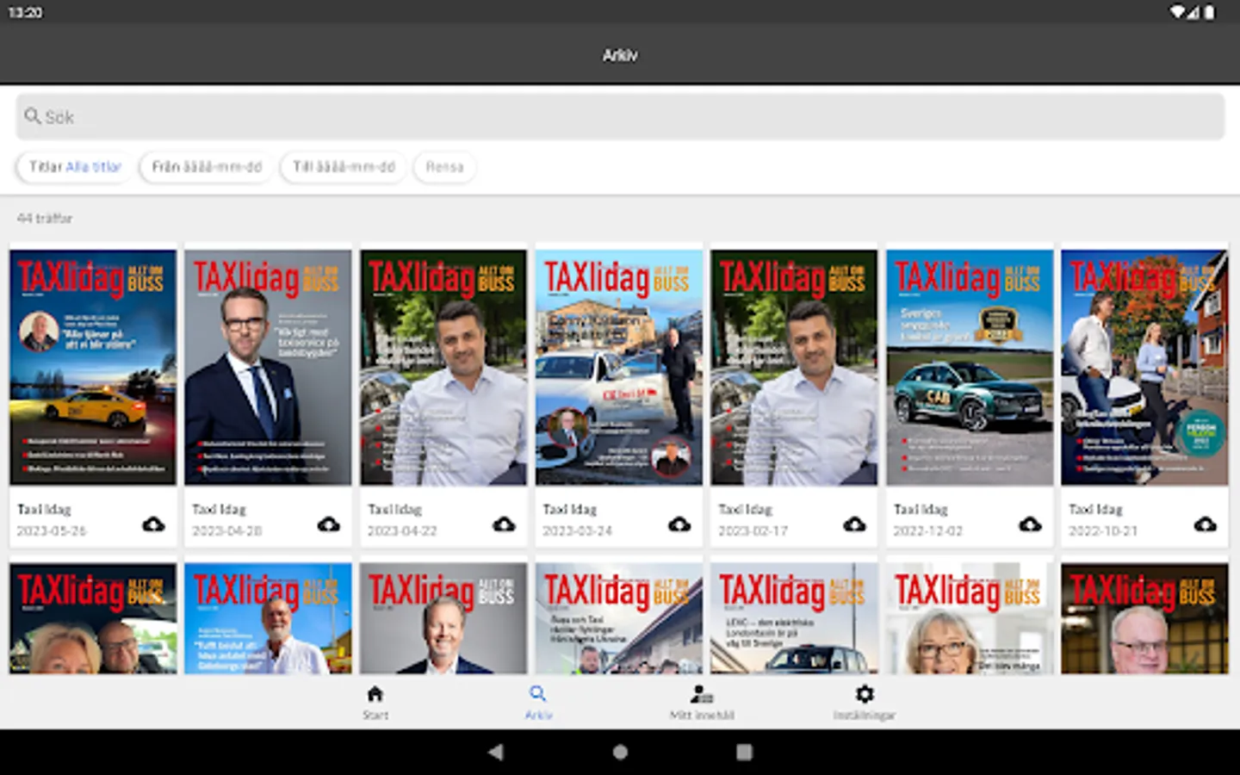Viewport: 1240px width, 775px height.
Task: Tap the cloud download icon for 2023-04-28
Action: (329, 524)
